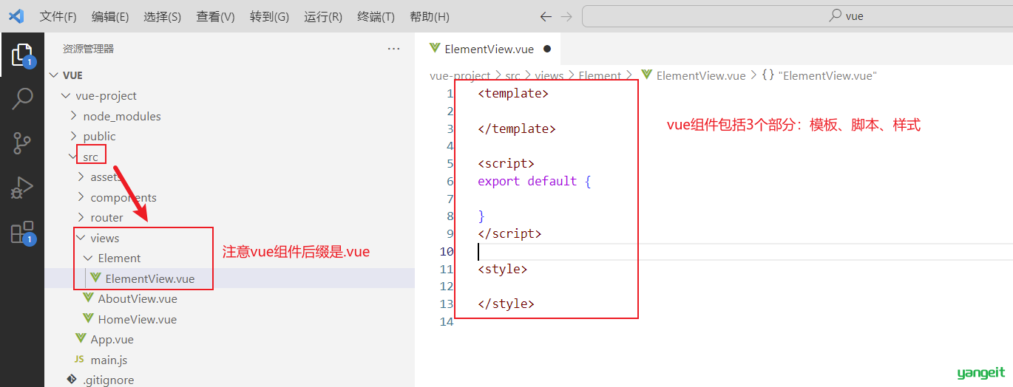Click line number 1 in the gutter

tap(450, 94)
